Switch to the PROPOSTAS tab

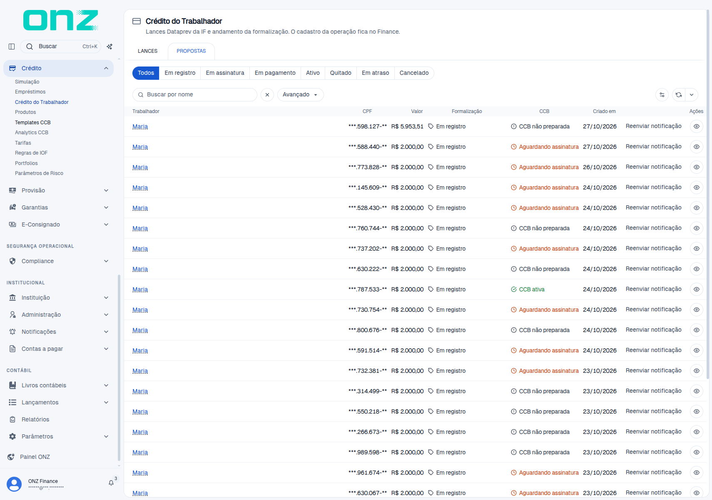(x=191, y=51)
